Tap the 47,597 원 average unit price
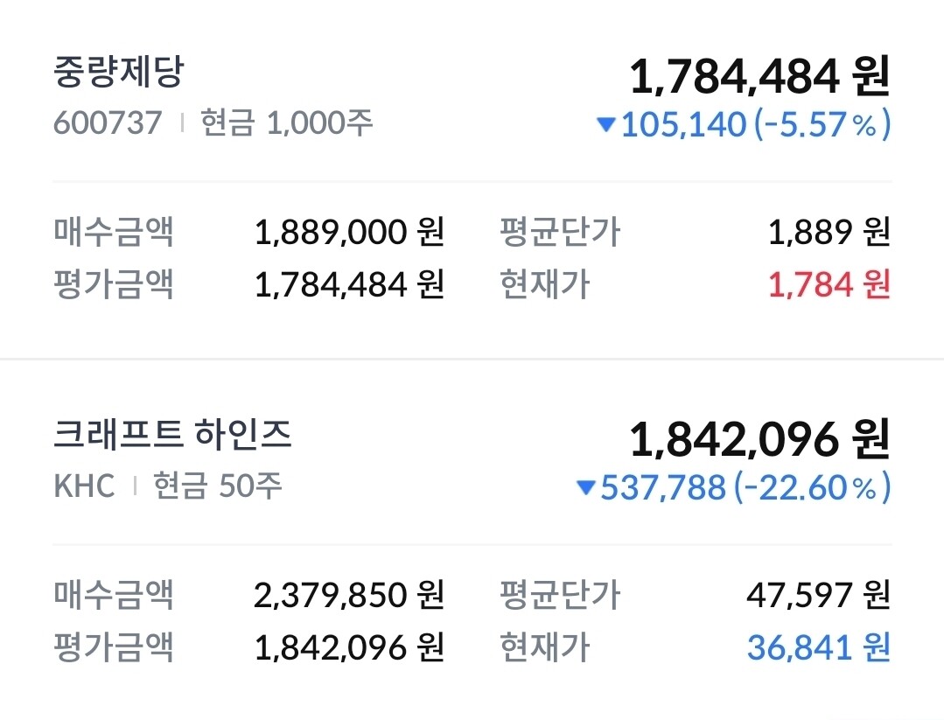 coord(818,595)
